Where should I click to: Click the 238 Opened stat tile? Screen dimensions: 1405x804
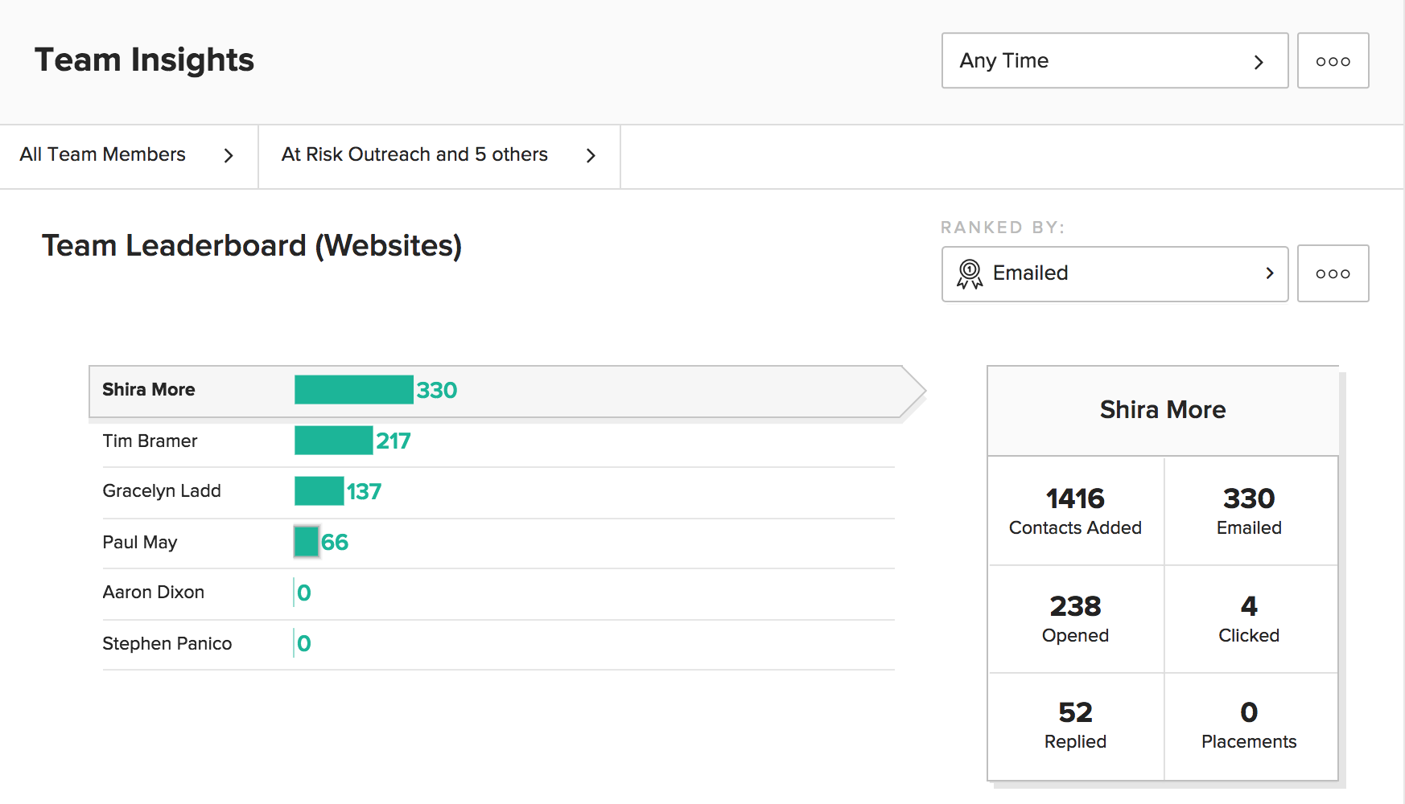(1075, 619)
